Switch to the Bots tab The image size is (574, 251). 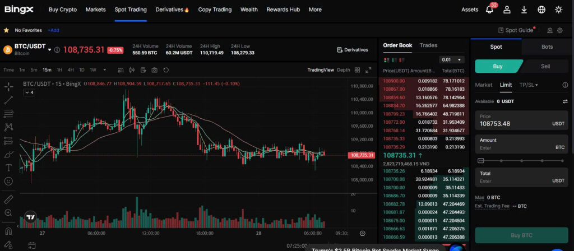click(x=547, y=47)
